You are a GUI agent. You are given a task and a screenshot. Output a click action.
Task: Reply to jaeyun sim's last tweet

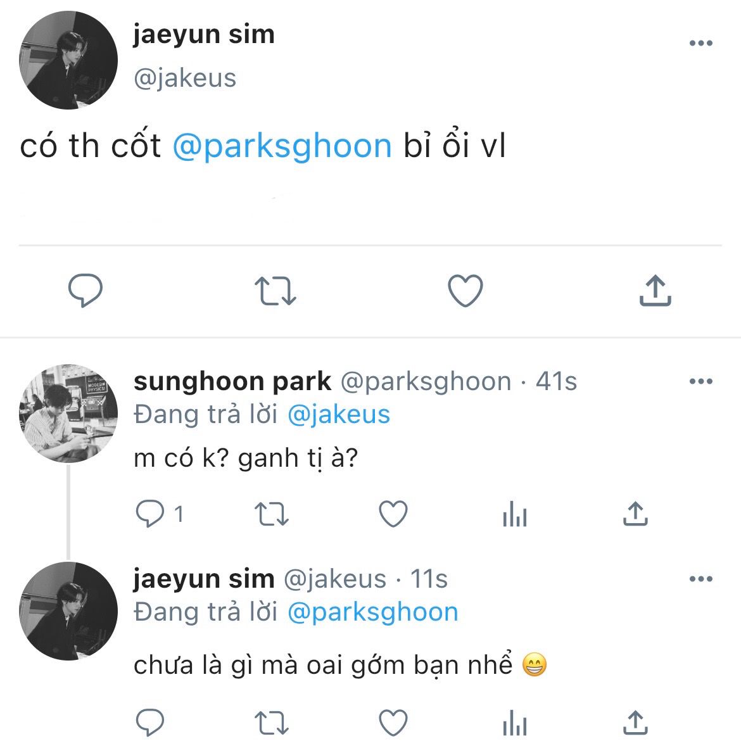(150, 723)
